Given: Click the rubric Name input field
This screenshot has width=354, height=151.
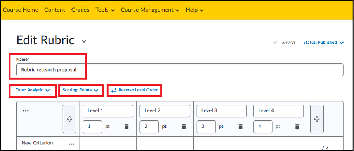Looking at the screenshot, I should tap(180, 70).
